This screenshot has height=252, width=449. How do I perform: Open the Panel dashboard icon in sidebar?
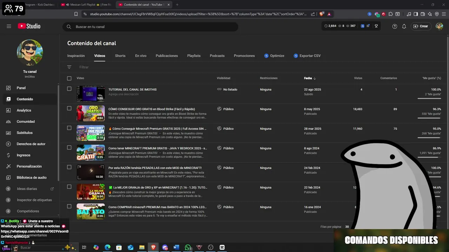coord(8,88)
